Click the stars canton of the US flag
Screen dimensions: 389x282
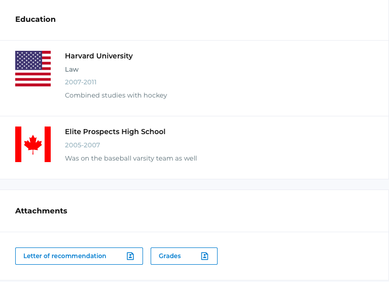(28, 60)
